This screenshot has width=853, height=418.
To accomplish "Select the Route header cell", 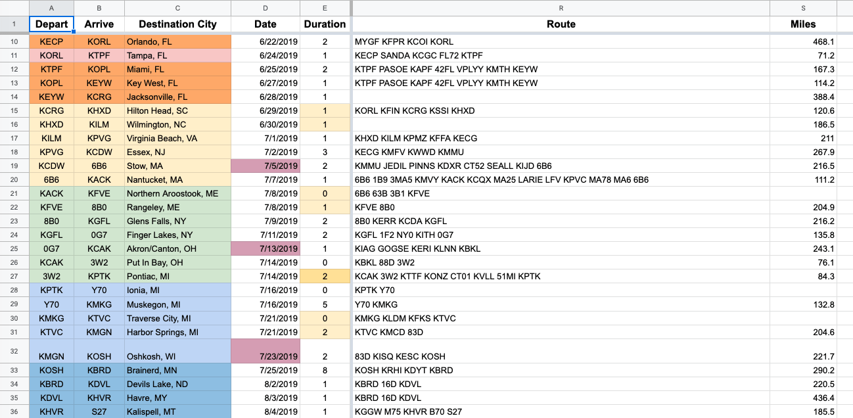I will [x=561, y=24].
